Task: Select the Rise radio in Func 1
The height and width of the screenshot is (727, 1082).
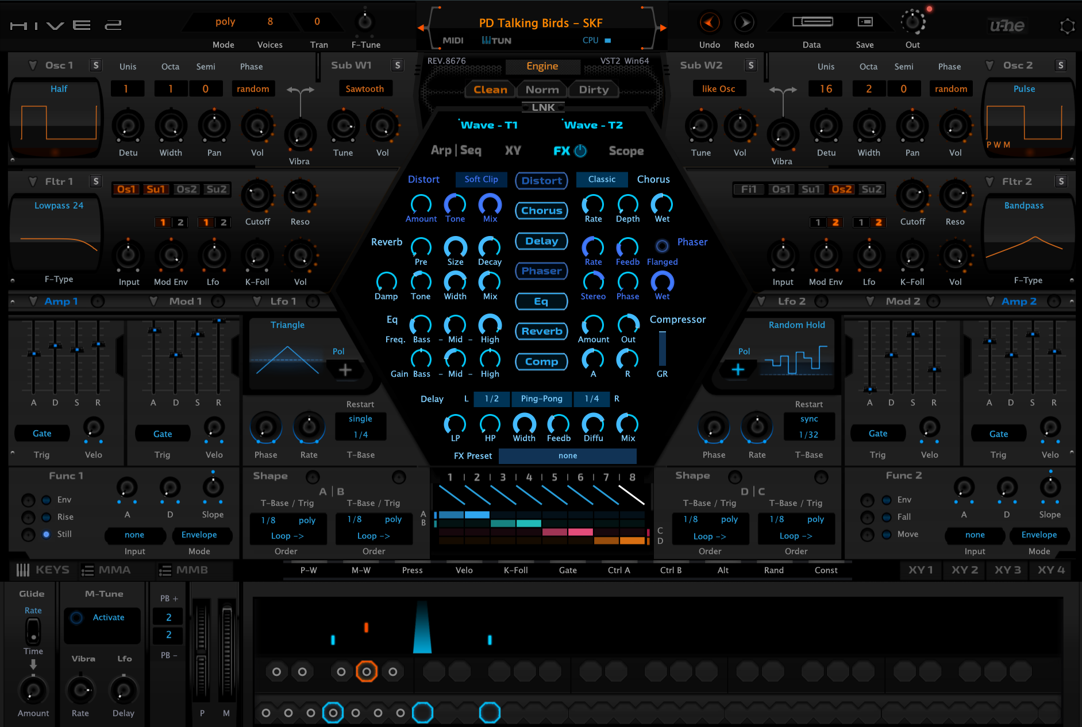Action: click(47, 517)
